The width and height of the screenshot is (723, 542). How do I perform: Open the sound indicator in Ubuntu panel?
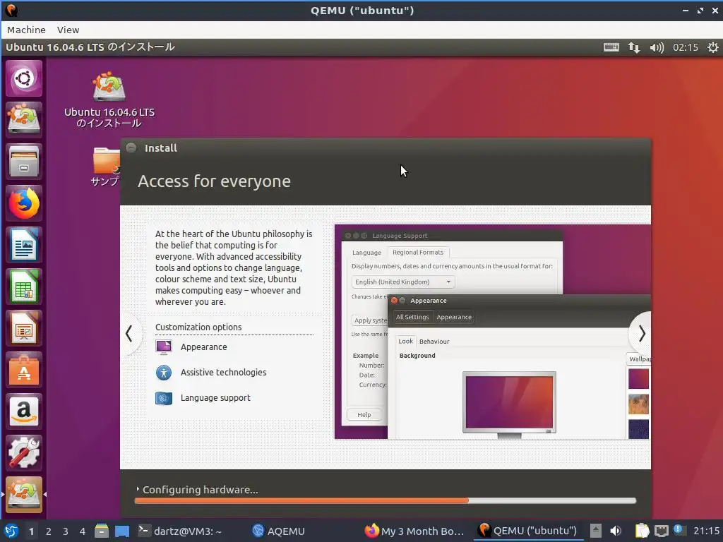point(657,47)
